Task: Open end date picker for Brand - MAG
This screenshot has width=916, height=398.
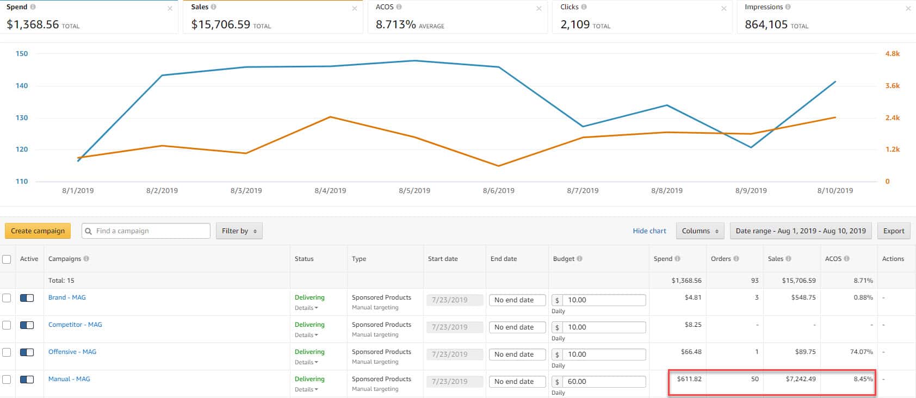Action: pyautogui.click(x=517, y=300)
